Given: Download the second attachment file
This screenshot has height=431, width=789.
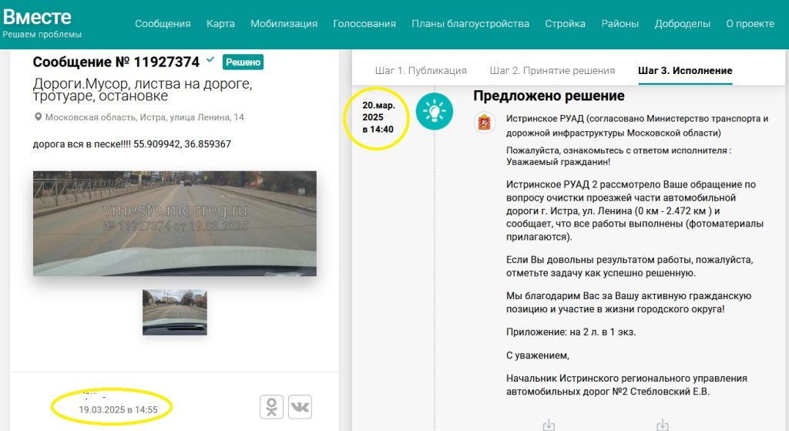Looking at the screenshot, I should pos(661,424).
